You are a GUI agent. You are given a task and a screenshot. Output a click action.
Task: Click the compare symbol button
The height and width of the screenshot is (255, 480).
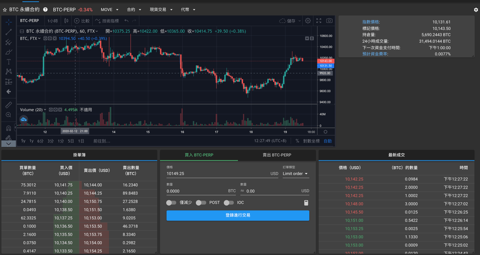[x=82, y=21]
